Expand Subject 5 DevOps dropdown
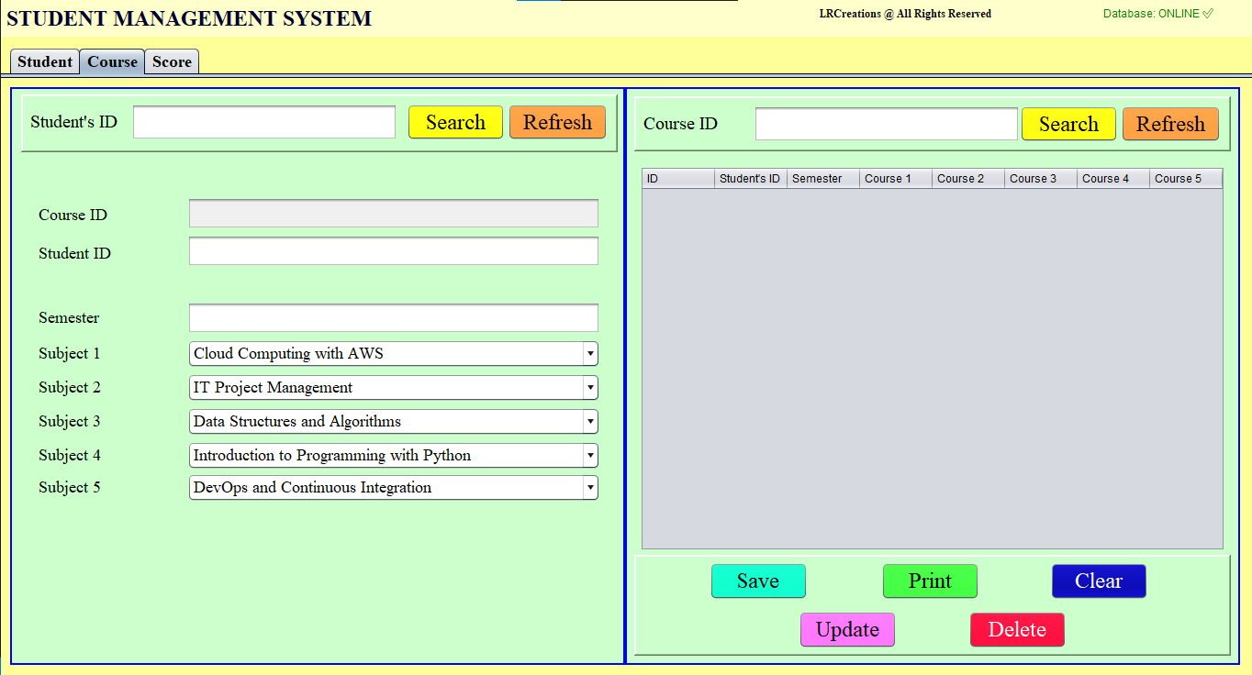The width and height of the screenshot is (1252, 675). 590,488
